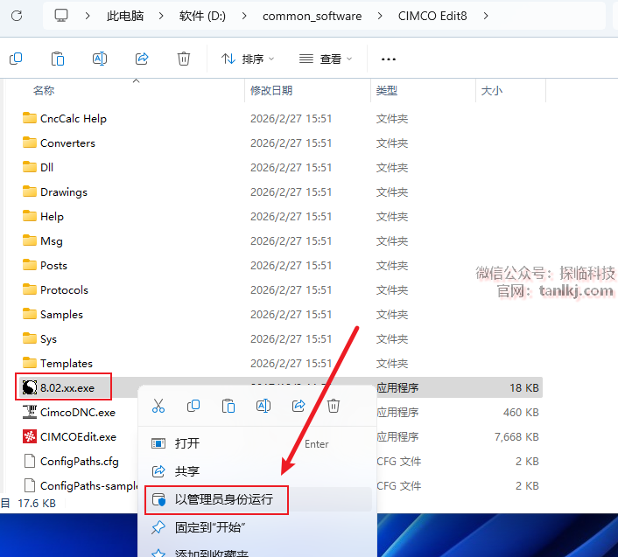618x557 pixels.
Task: Click the 8.02.xx.exe file icon
Action: [30, 387]
